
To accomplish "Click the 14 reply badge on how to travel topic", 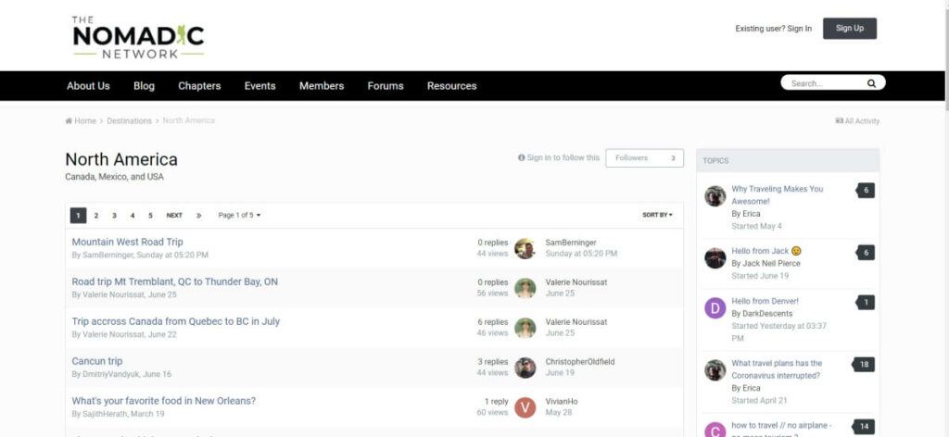I will click(864, 427).
